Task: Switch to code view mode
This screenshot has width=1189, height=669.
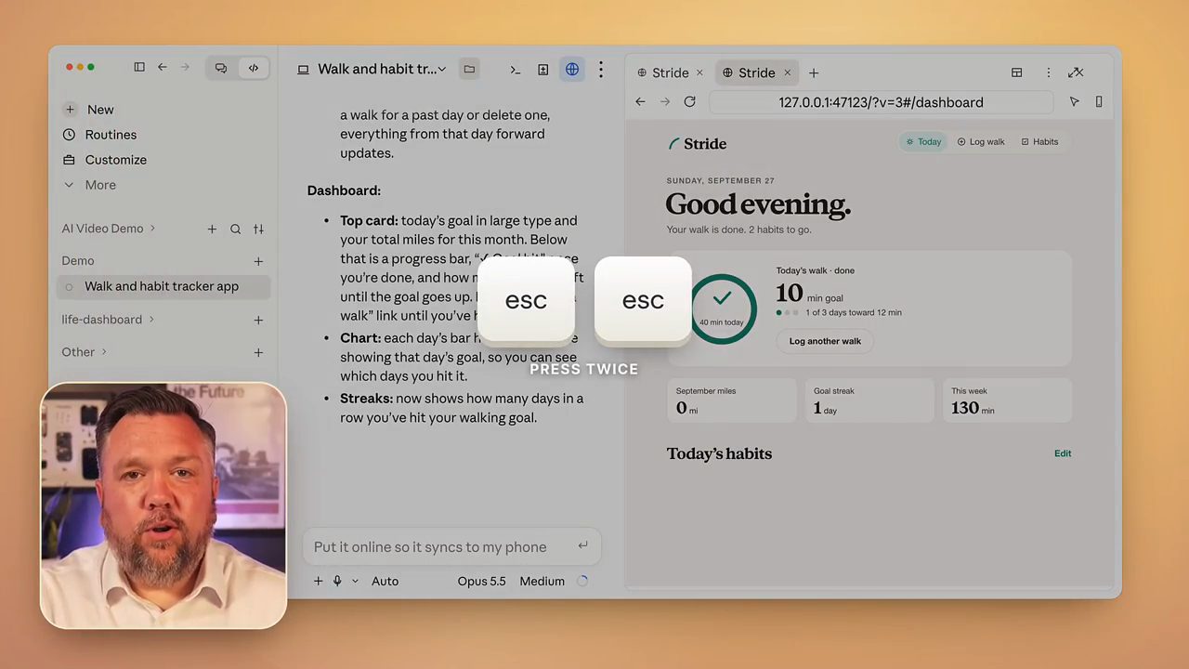Action: 254,68
